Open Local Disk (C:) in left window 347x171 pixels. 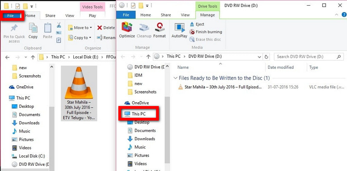pos(29,156)
